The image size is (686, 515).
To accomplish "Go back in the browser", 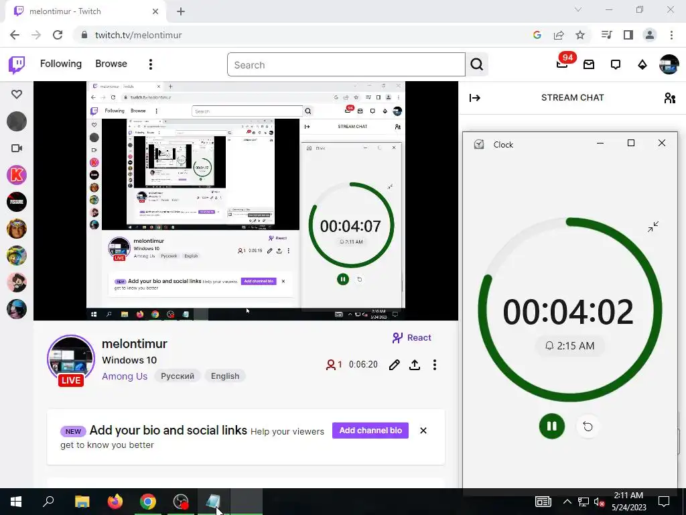I will 15,35.
